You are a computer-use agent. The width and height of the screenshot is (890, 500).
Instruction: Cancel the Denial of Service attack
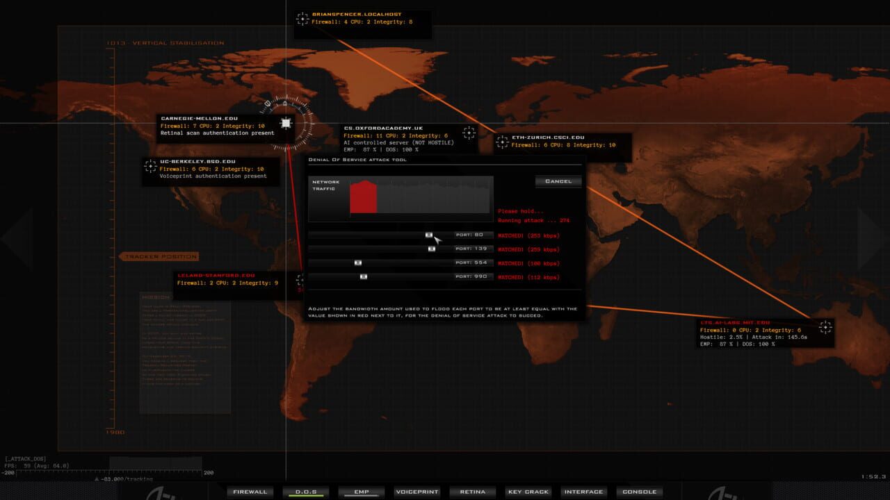click(x=558, y=181)
